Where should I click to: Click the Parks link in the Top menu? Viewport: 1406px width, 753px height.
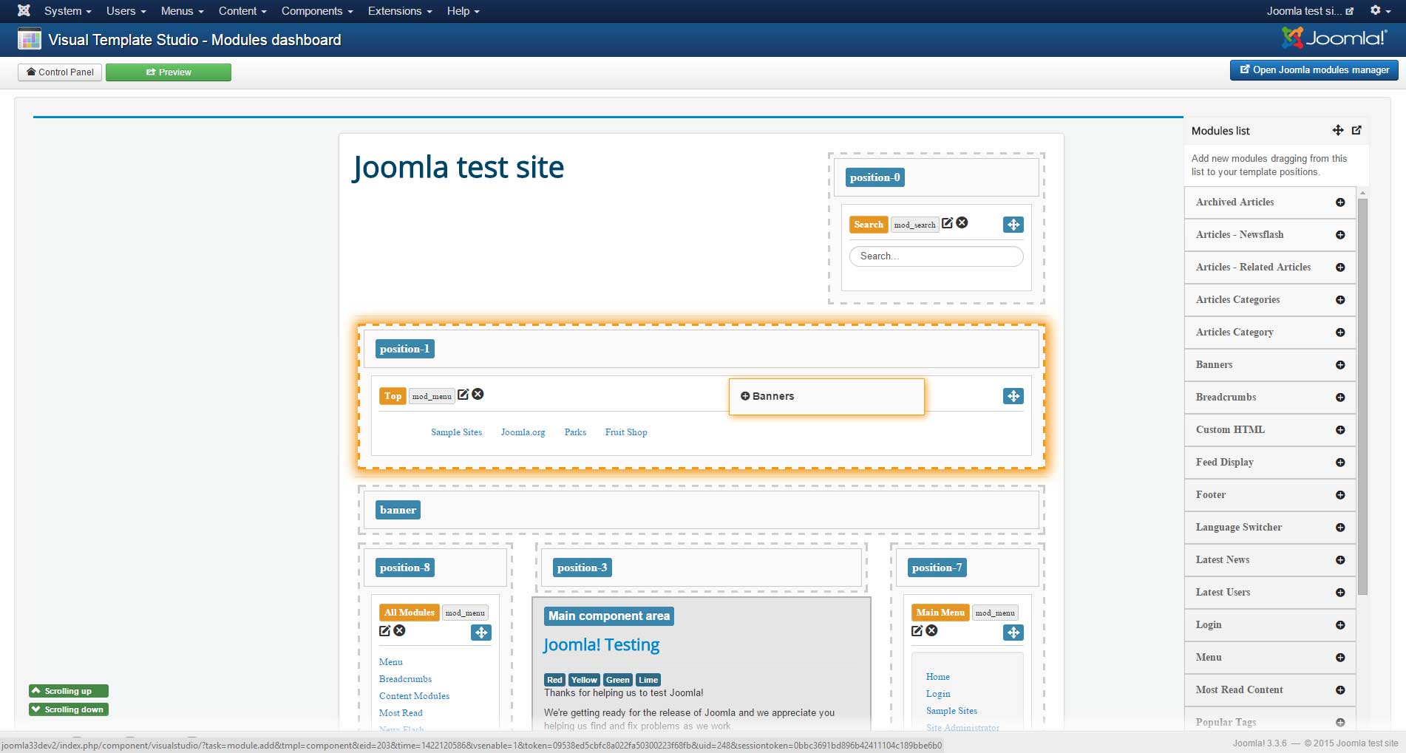[x=575, y=432]
